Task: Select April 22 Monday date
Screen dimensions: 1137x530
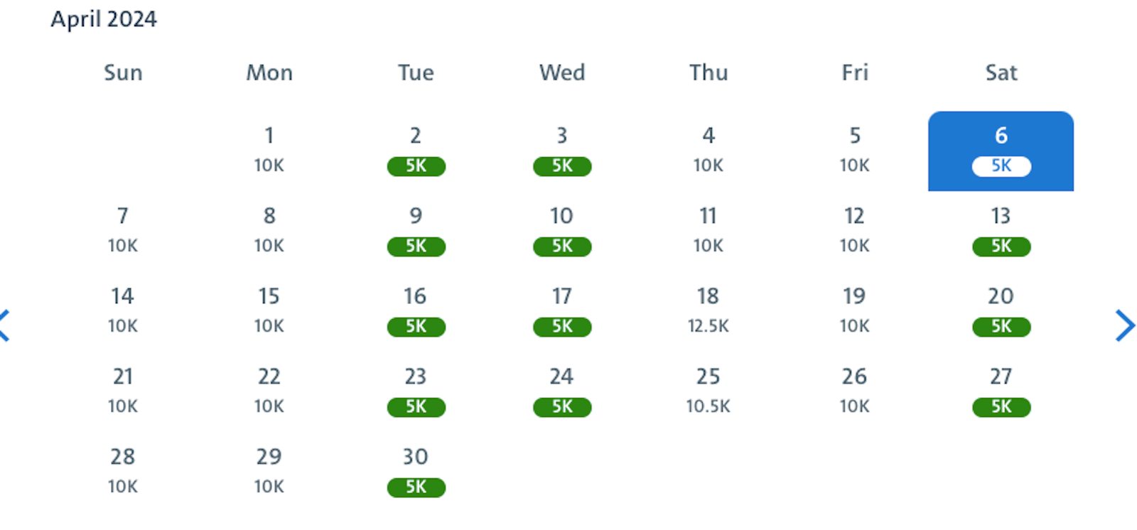Action: (269, 391)
